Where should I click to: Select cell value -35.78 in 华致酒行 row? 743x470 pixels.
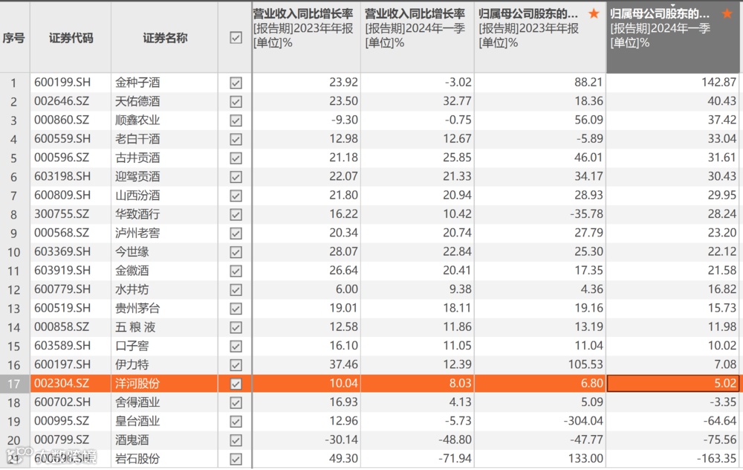click(586, 214)
